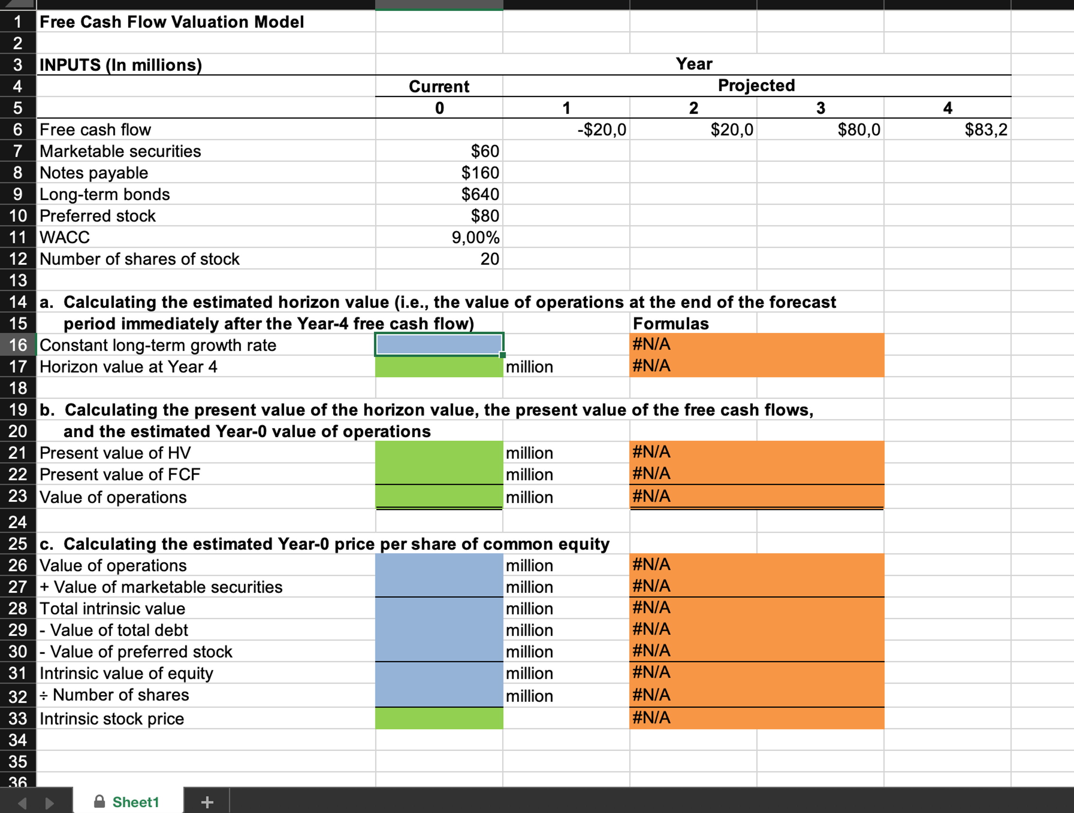Click row header 6 to select the row

[17, 130]
